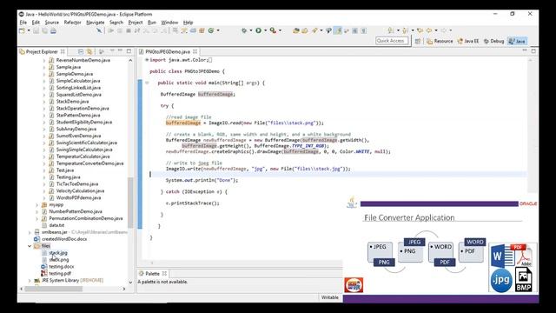Expand xmlbeans.jar in the tree

(30, 232)
